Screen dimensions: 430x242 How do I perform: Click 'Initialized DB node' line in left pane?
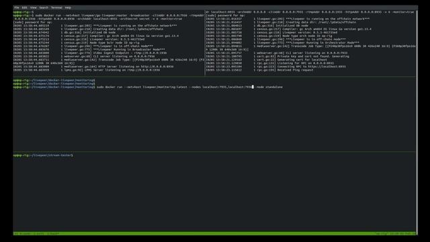click(x=64, y=32)
